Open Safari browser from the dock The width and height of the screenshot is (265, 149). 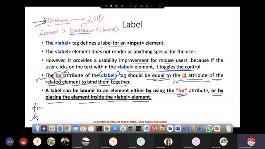click(60, 129)
